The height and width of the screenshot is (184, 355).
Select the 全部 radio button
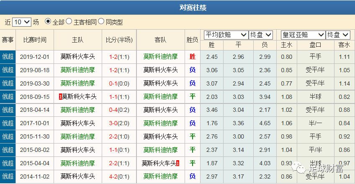(x=48, y=21)
